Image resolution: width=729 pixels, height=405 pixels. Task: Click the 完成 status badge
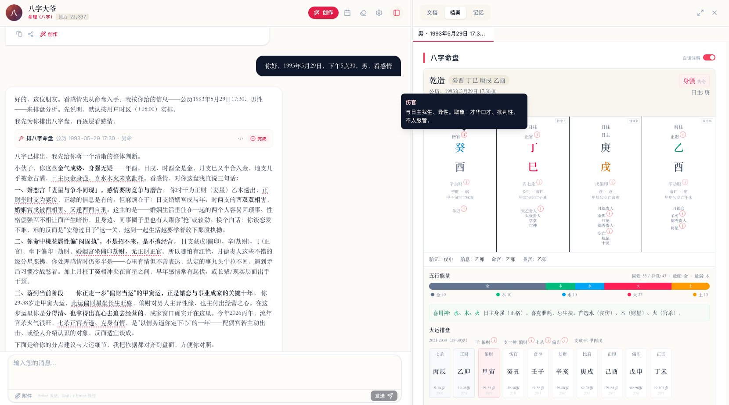[258, 139]
